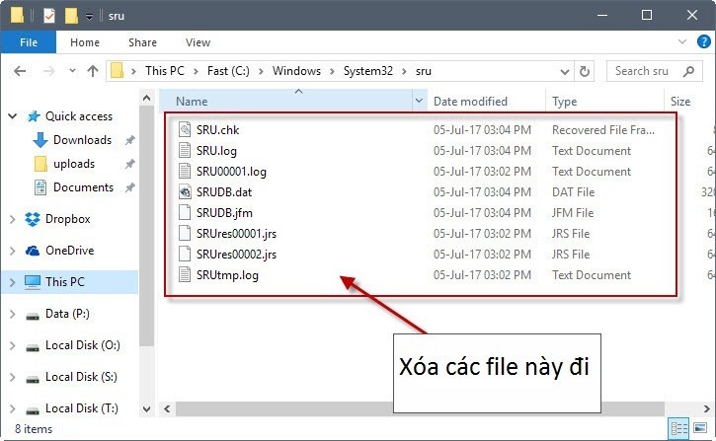716x441 pixels.
Task: Expand the Data (P:) drive node
Action: pyautogui.click(x=11, y=314)
